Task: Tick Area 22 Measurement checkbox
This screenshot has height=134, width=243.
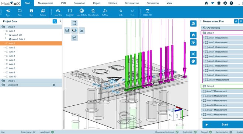Action: coord(204,115)
